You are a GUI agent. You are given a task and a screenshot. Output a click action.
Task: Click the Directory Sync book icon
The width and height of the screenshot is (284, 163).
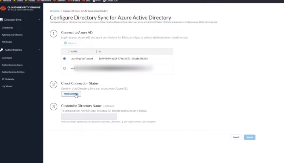coord(1,20)
